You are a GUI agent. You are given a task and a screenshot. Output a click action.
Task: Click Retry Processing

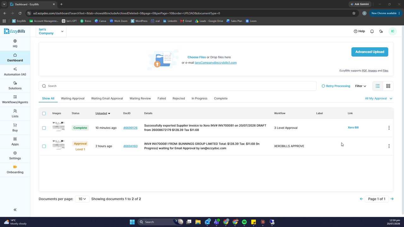pos(336,86)
